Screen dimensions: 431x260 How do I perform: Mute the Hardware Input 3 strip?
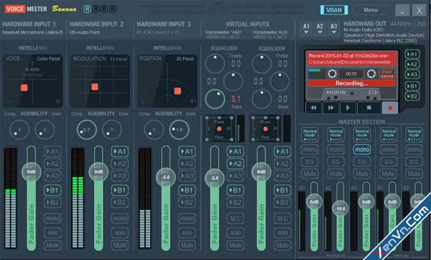pos(187,245)
